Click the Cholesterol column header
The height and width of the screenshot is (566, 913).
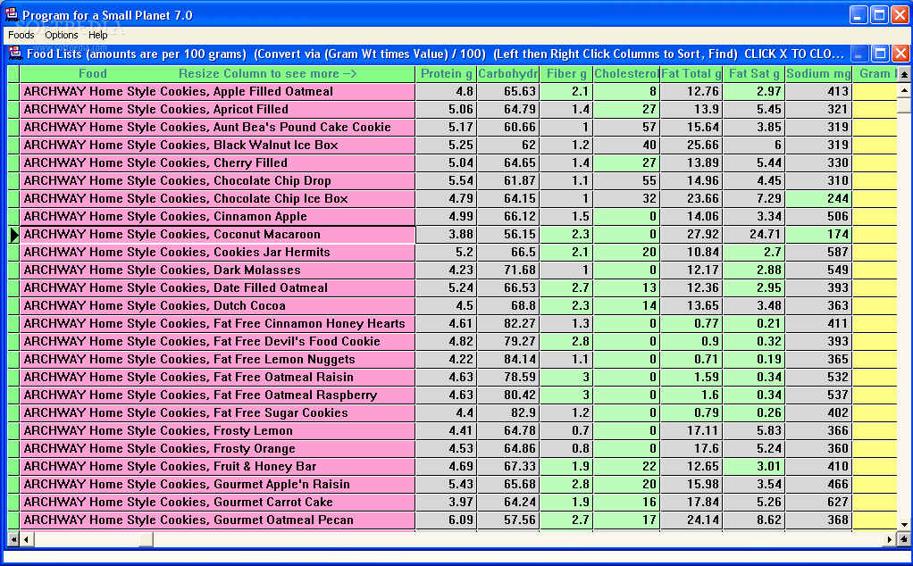pos(626,74)
